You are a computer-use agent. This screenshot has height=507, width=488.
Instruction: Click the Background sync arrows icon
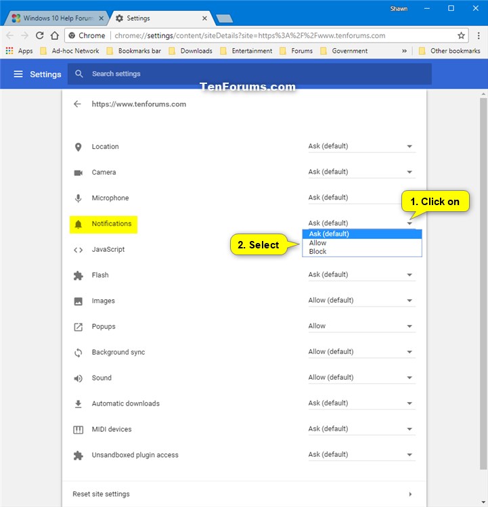point(79,353)
